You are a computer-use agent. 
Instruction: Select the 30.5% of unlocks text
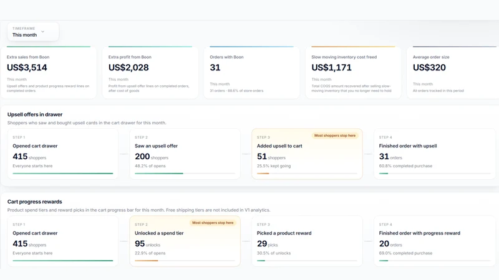coord(274,253)
